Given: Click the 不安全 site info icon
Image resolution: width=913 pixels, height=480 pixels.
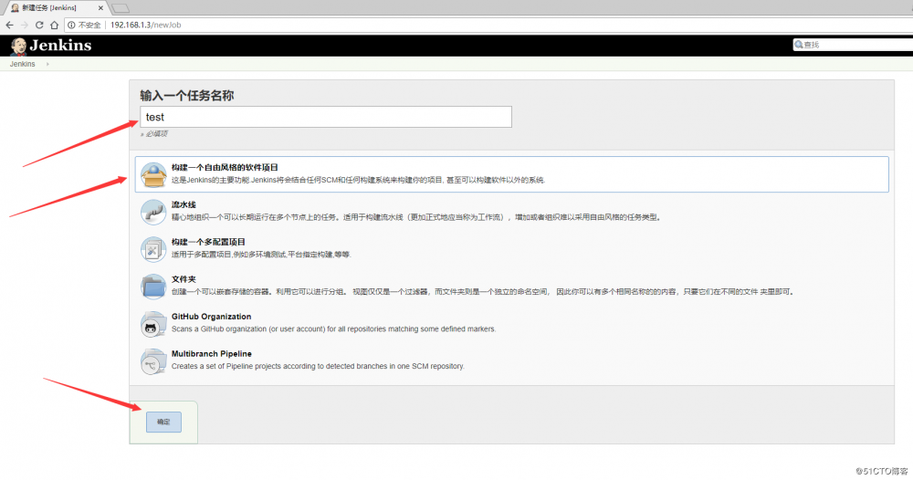Looking at the screenshot, I should pos(71,25).
